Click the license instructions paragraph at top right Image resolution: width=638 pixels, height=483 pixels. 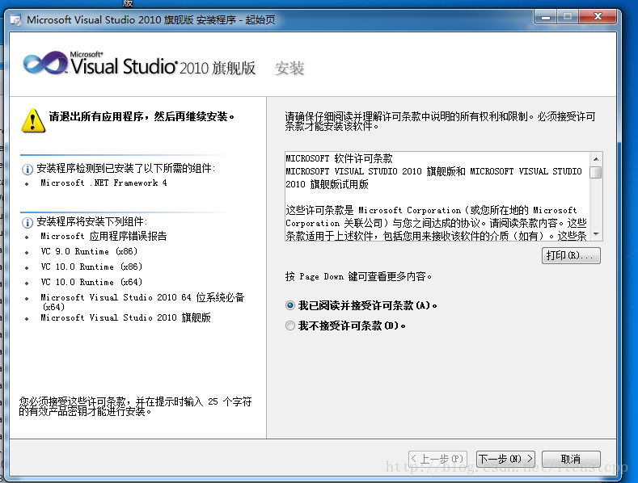[x=440, y=121]
